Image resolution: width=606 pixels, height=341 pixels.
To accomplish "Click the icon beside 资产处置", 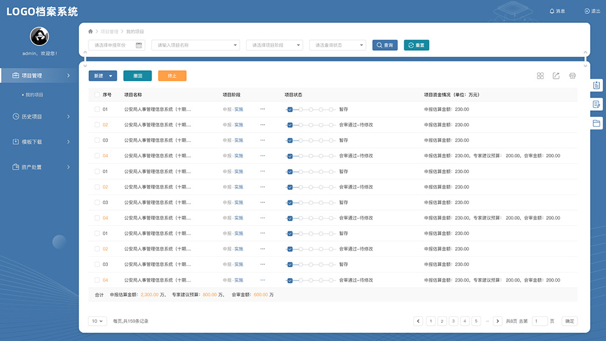I will pos(16,167).
